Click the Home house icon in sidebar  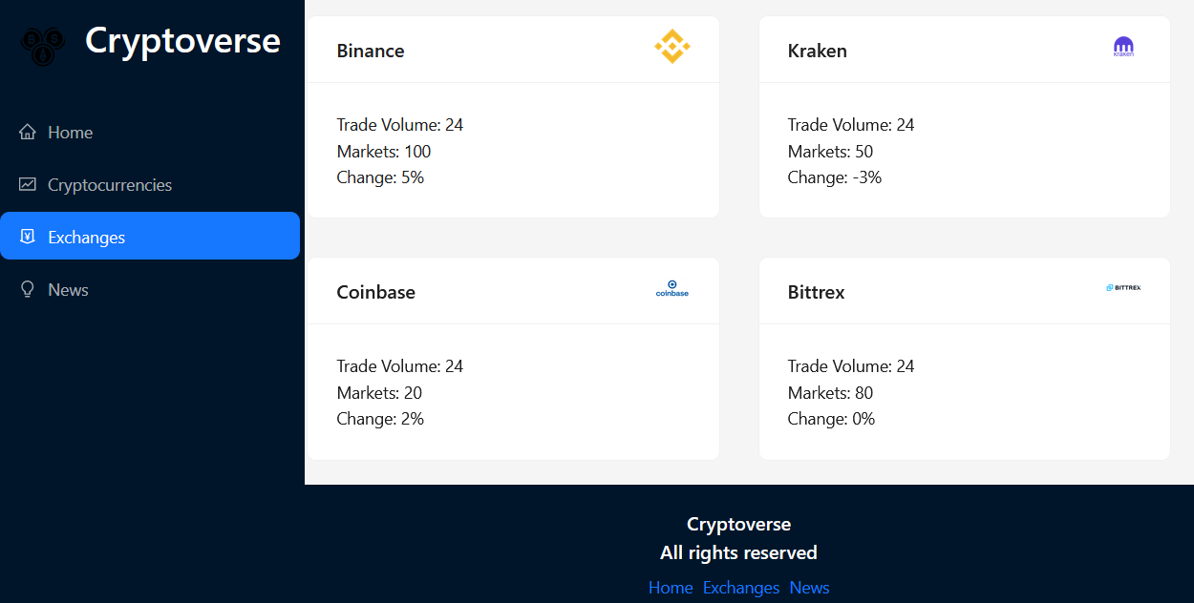tap(28, 132)
